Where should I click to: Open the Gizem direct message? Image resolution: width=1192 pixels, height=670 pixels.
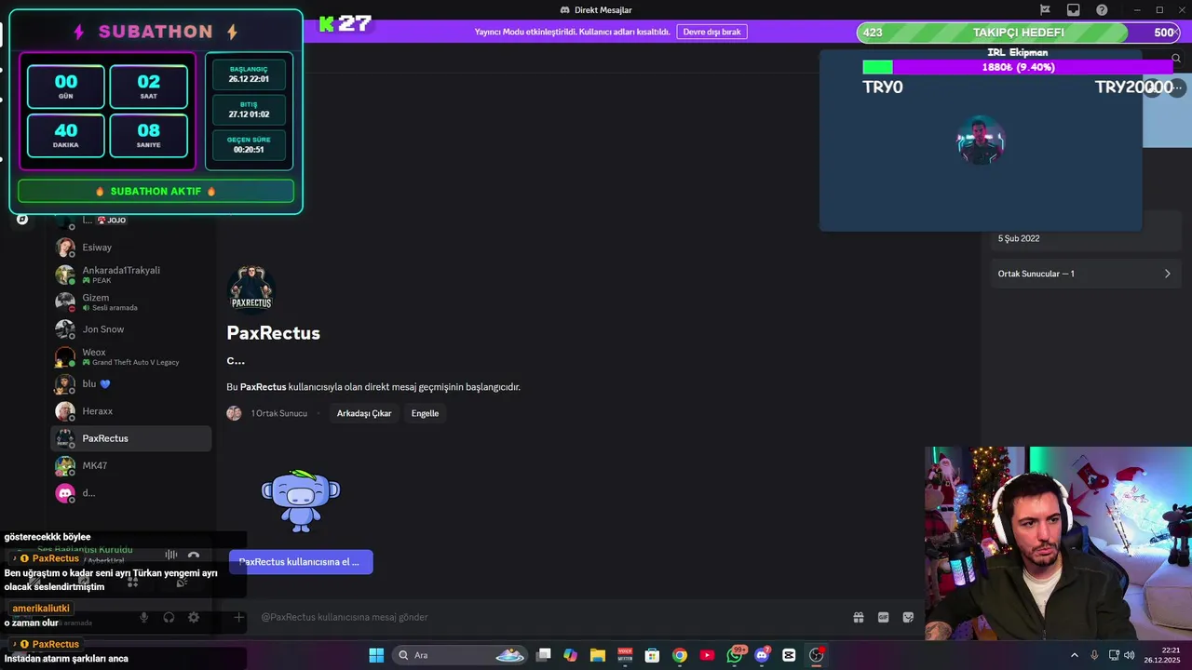click(130, 301)
